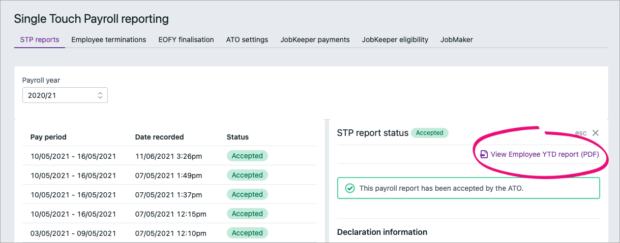The width and height of the screenshot is (620, 243).
Task: Switch to the JobMaker tab
Action: (456, 40)
